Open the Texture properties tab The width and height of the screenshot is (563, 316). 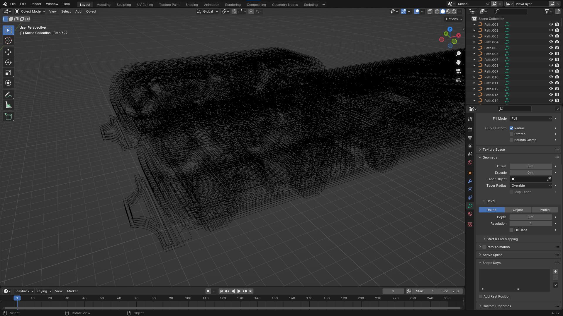(470, 224)
